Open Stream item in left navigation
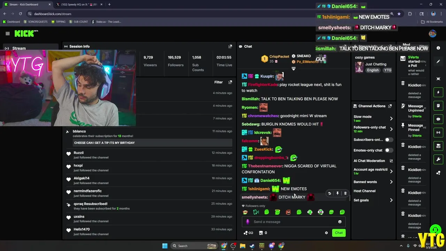 pyautogui.click(x=31, y=48)
